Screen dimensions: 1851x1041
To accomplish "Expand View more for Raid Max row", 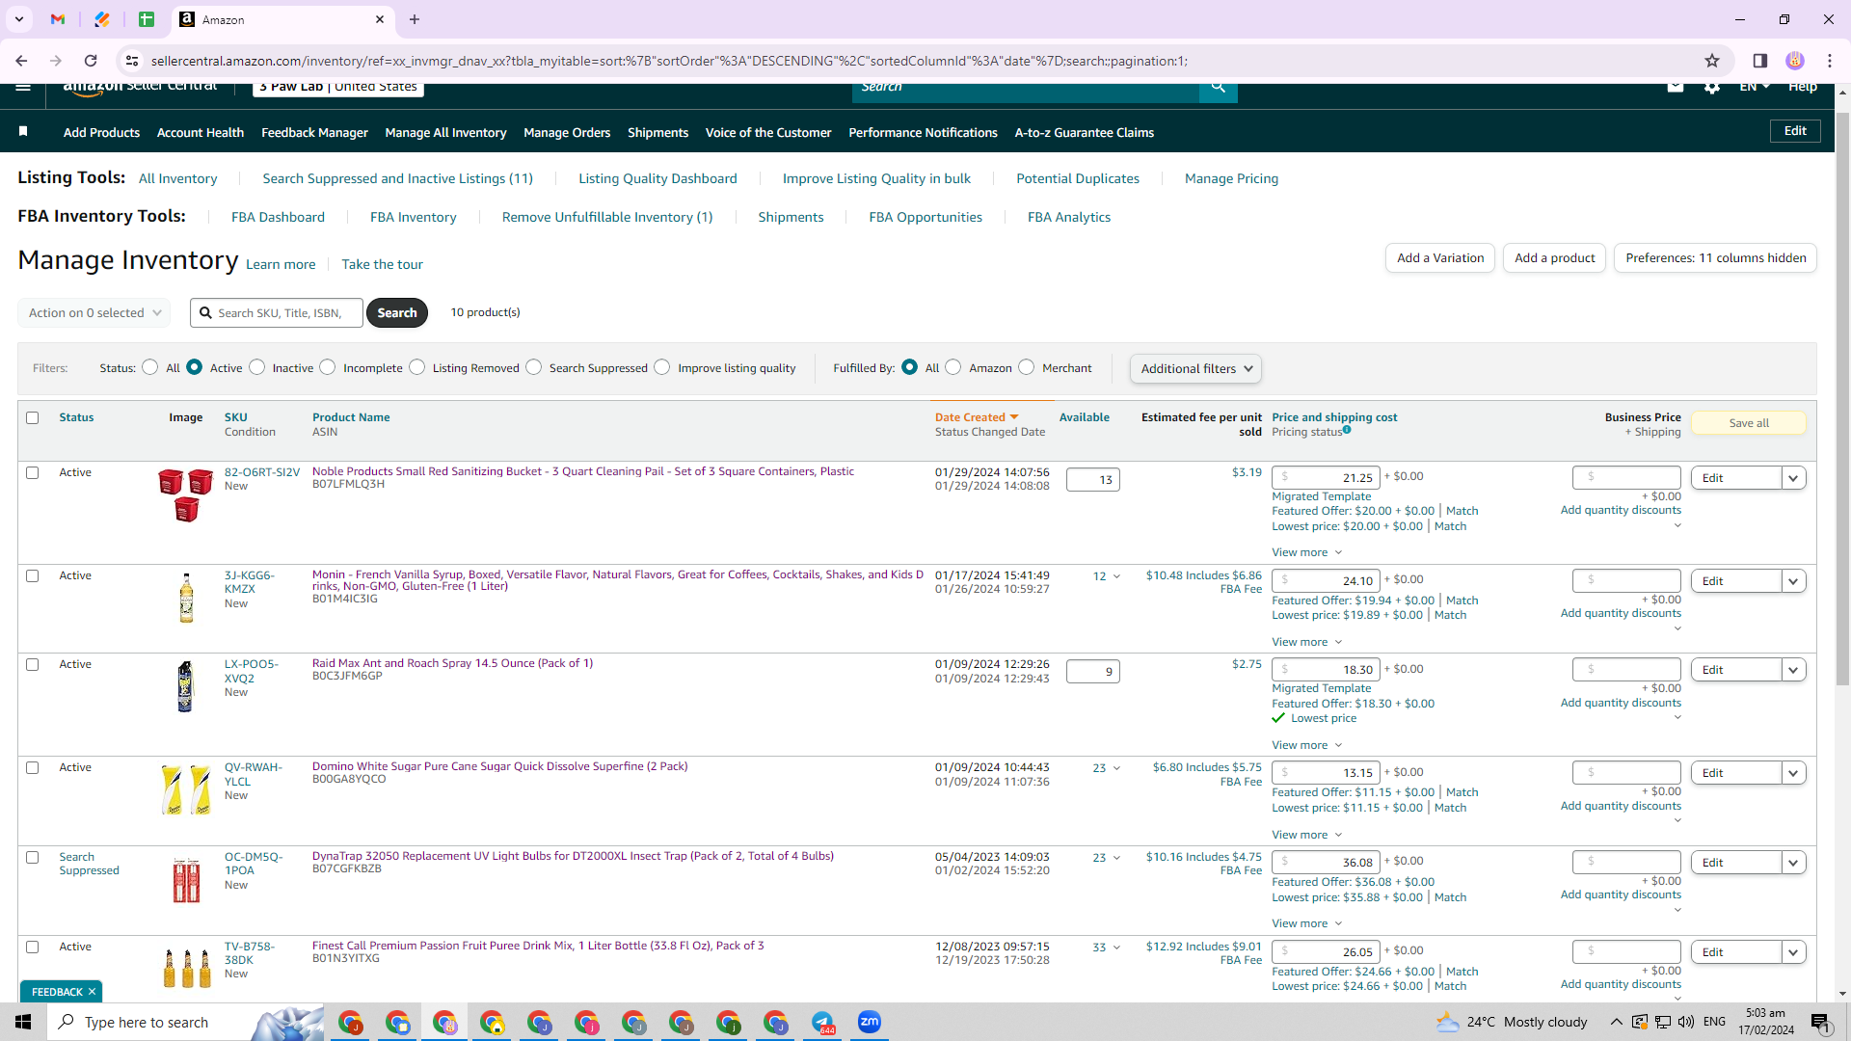I will pyautogui.click(x=1306, y=745).
